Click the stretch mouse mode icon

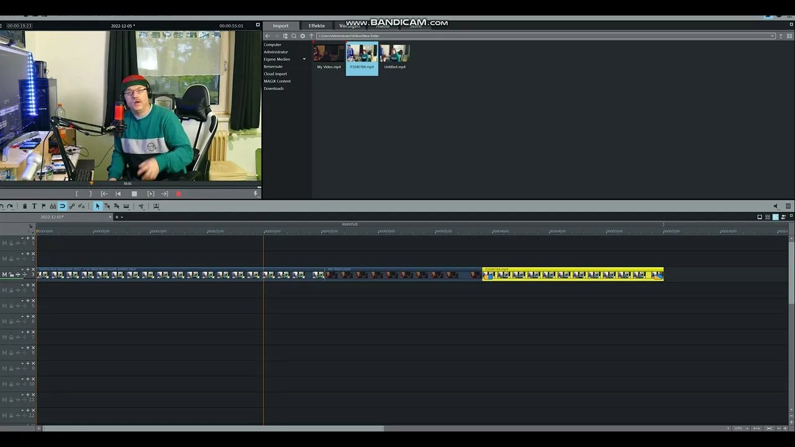tap(126, 206)
